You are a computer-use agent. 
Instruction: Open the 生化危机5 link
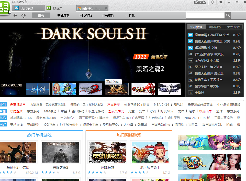tap(67, 118)
